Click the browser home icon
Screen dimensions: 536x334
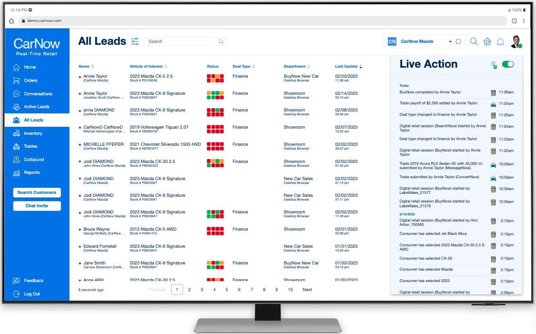pyautogui.click(x=11, y=21)
